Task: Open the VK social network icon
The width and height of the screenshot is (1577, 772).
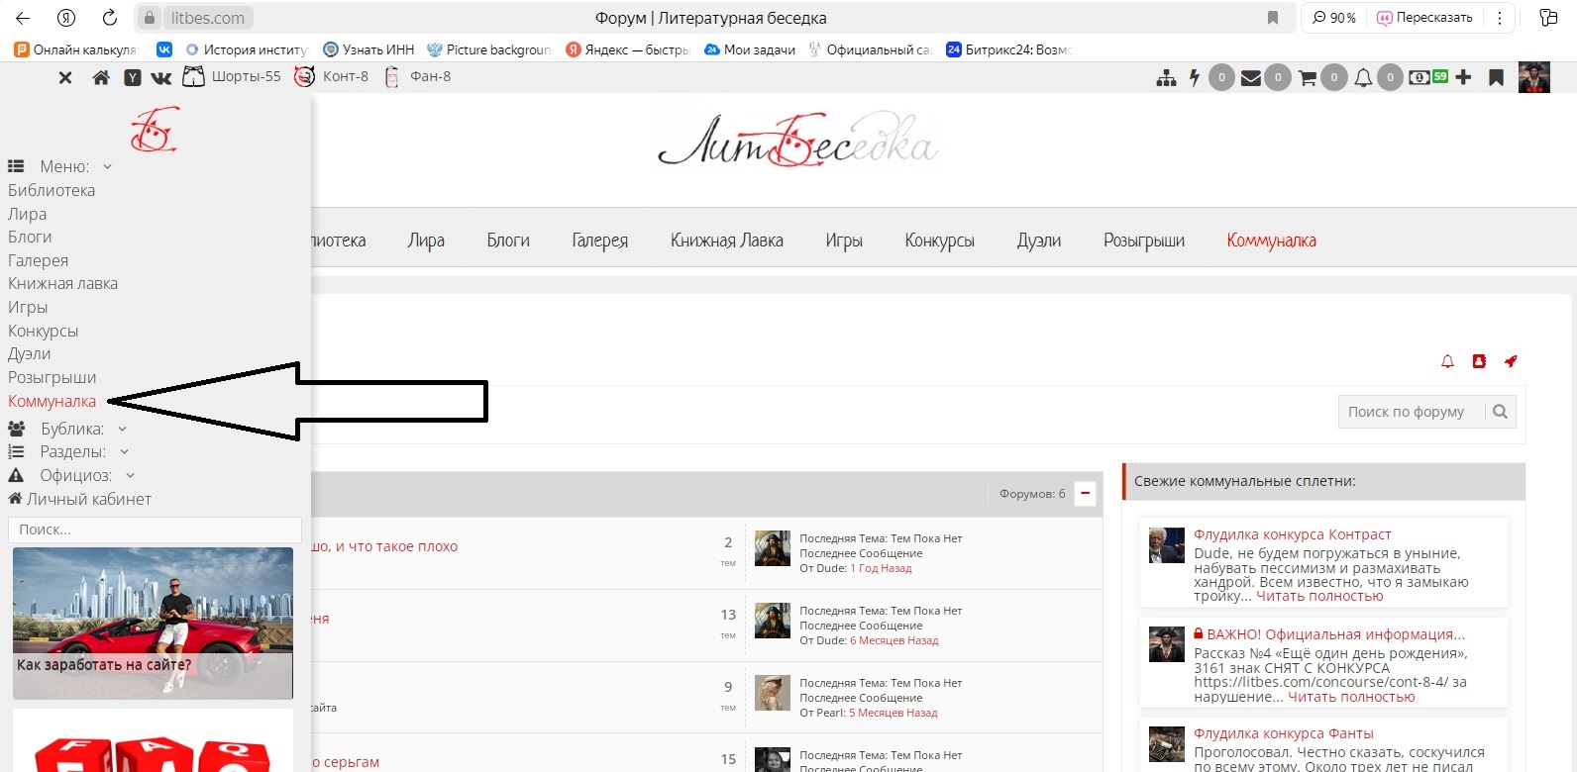Action: pyautogui.click(x=160, y=77)
